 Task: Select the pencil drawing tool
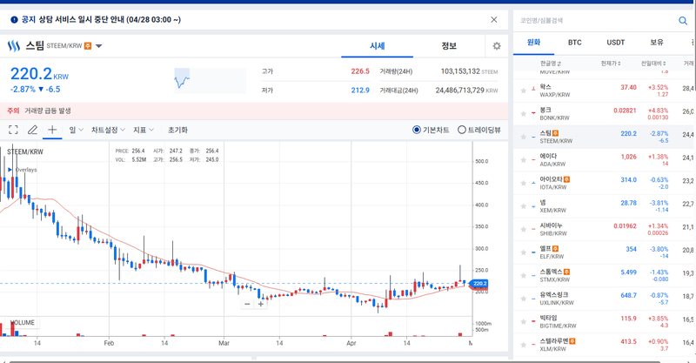click(32, 130)
